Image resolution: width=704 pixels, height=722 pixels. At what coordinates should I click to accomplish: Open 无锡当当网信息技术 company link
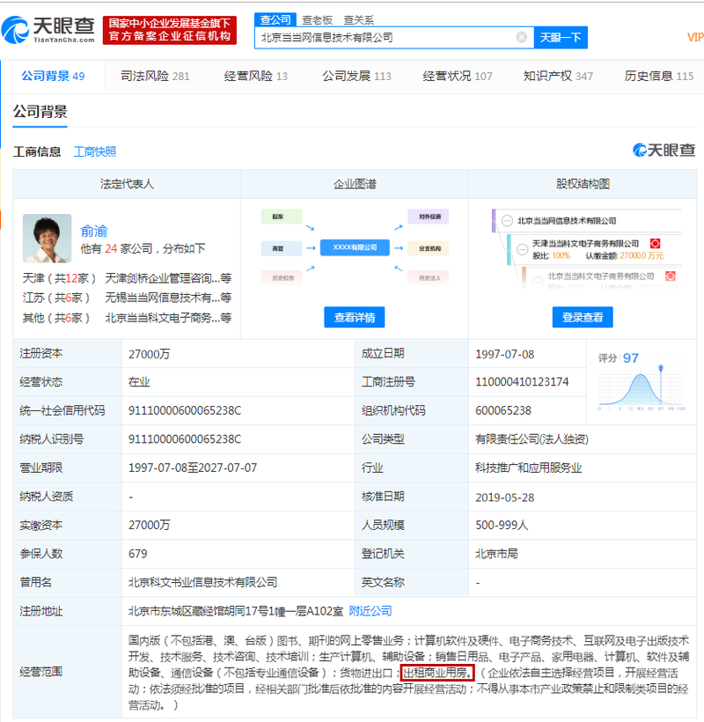click(x=168, y=298)
